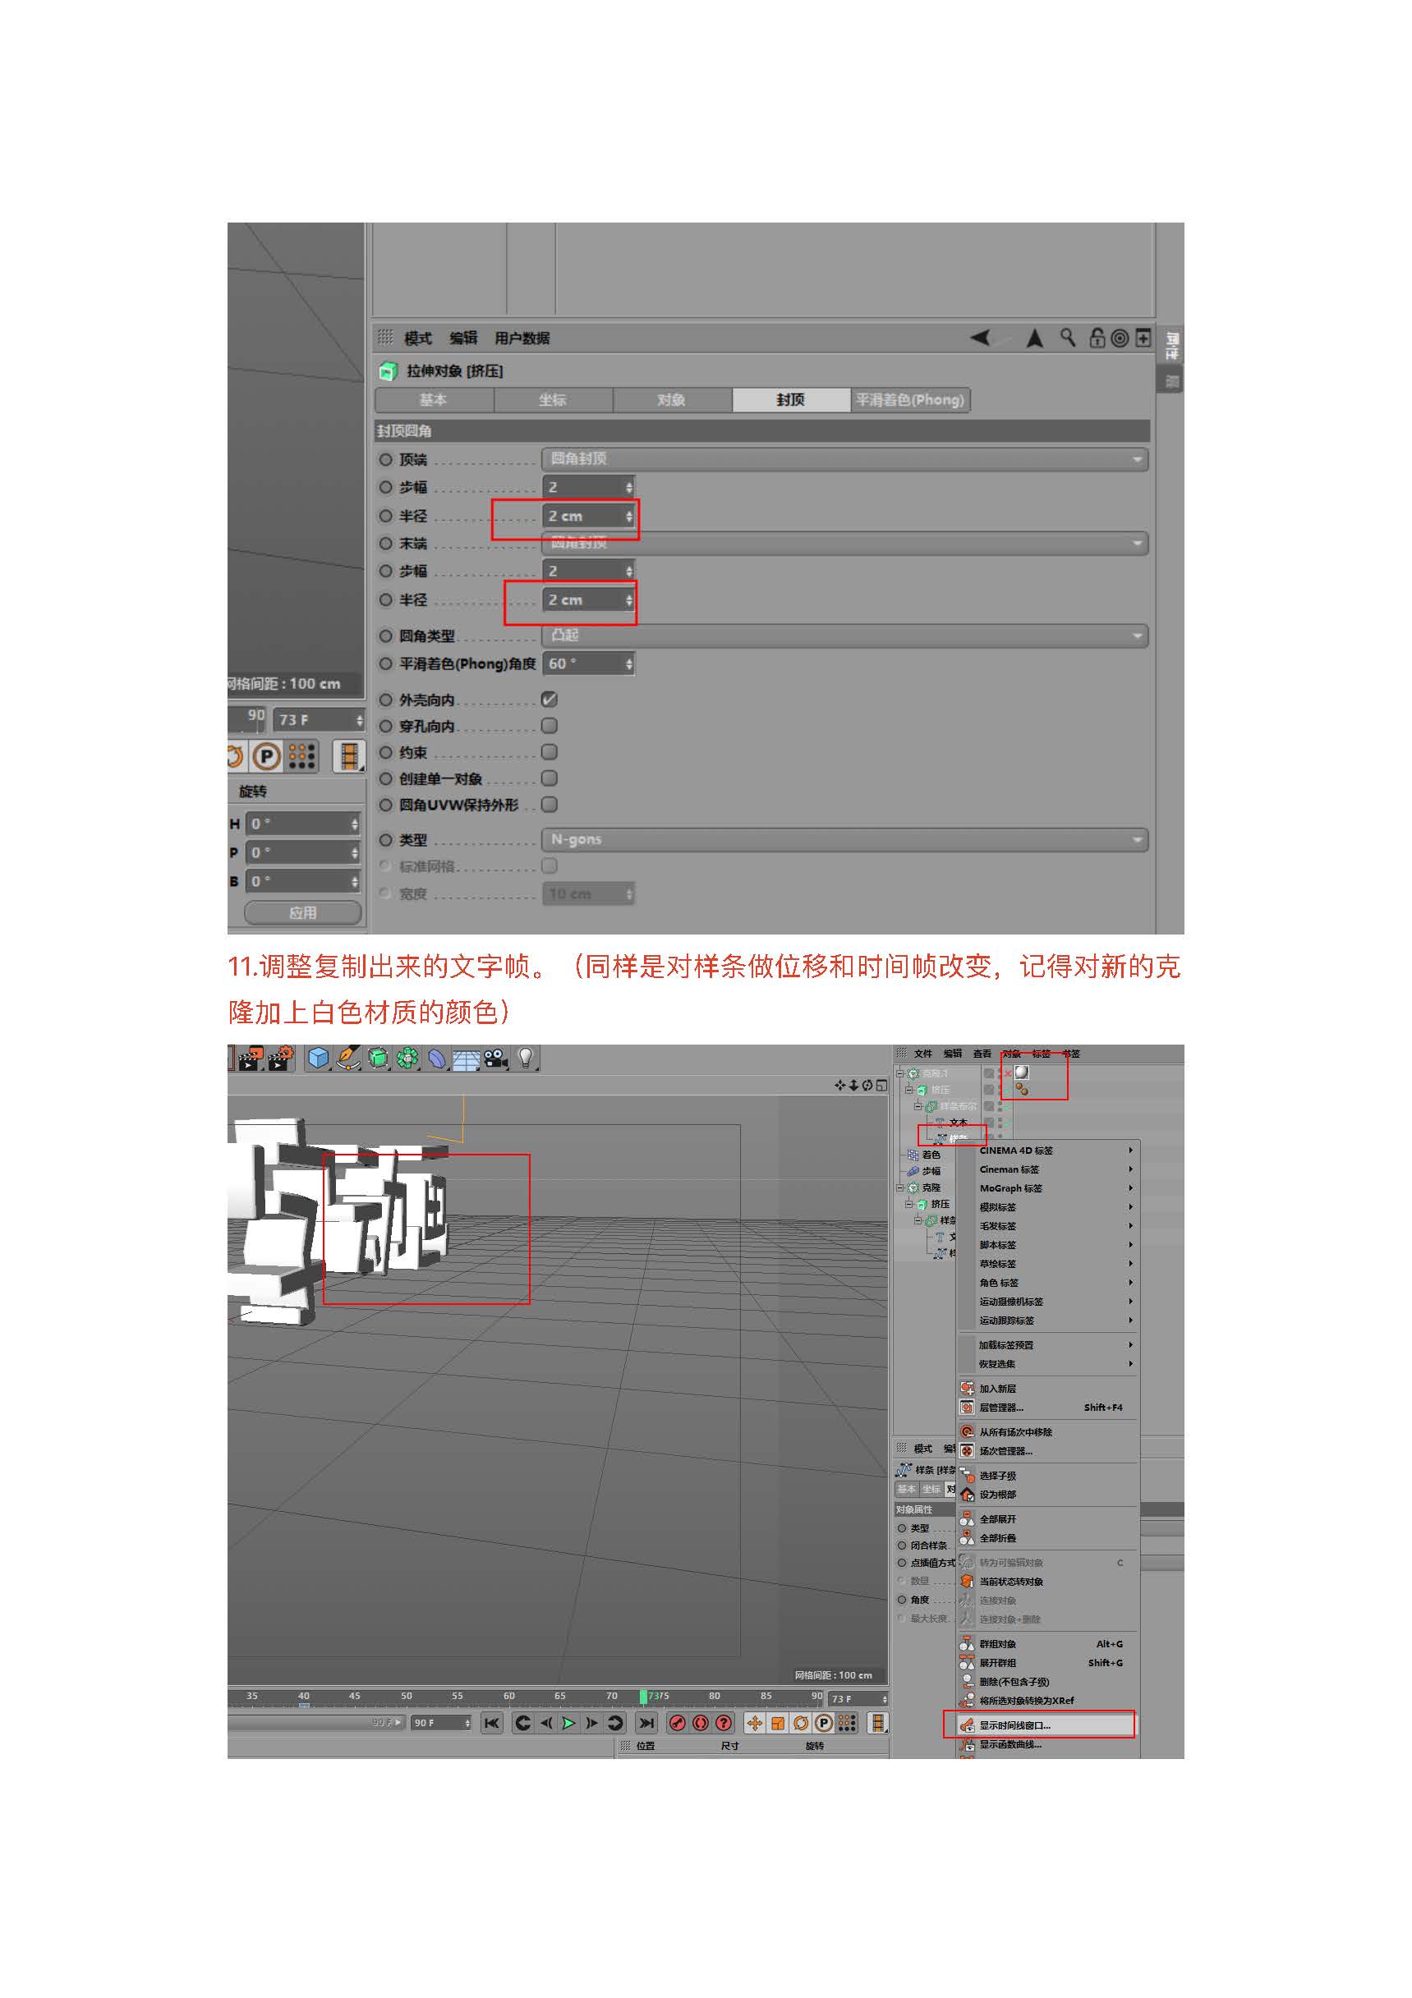
Task: Click the Phong angle 60° field
Action: (x=588, y=663)
